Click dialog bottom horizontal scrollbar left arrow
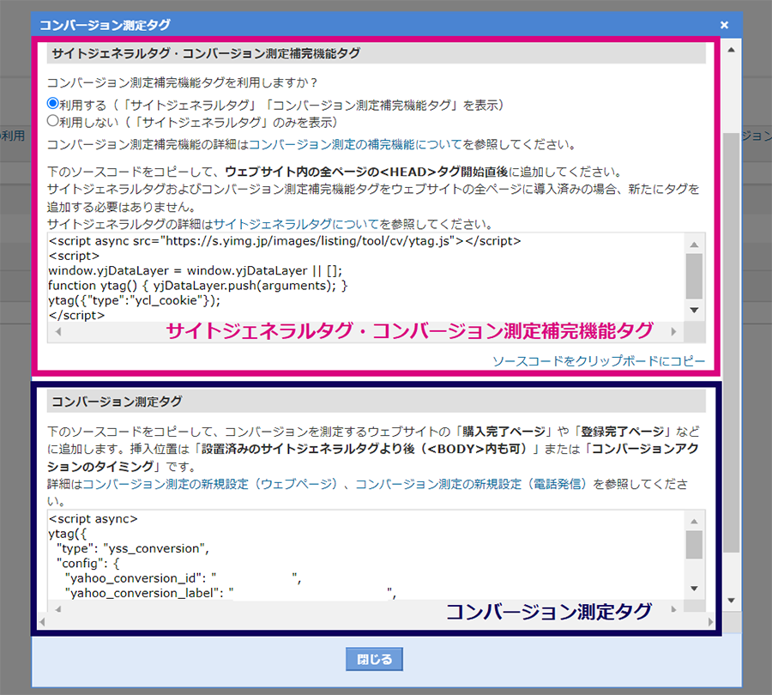Viewport: 772px width, 695px height. point(42,622)
